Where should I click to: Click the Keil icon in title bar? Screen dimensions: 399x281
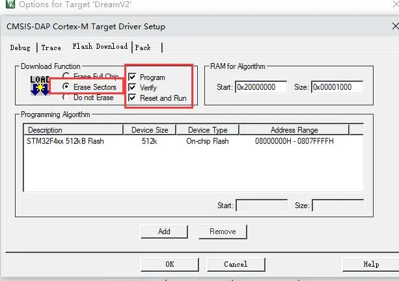click(x=7, y=5)
